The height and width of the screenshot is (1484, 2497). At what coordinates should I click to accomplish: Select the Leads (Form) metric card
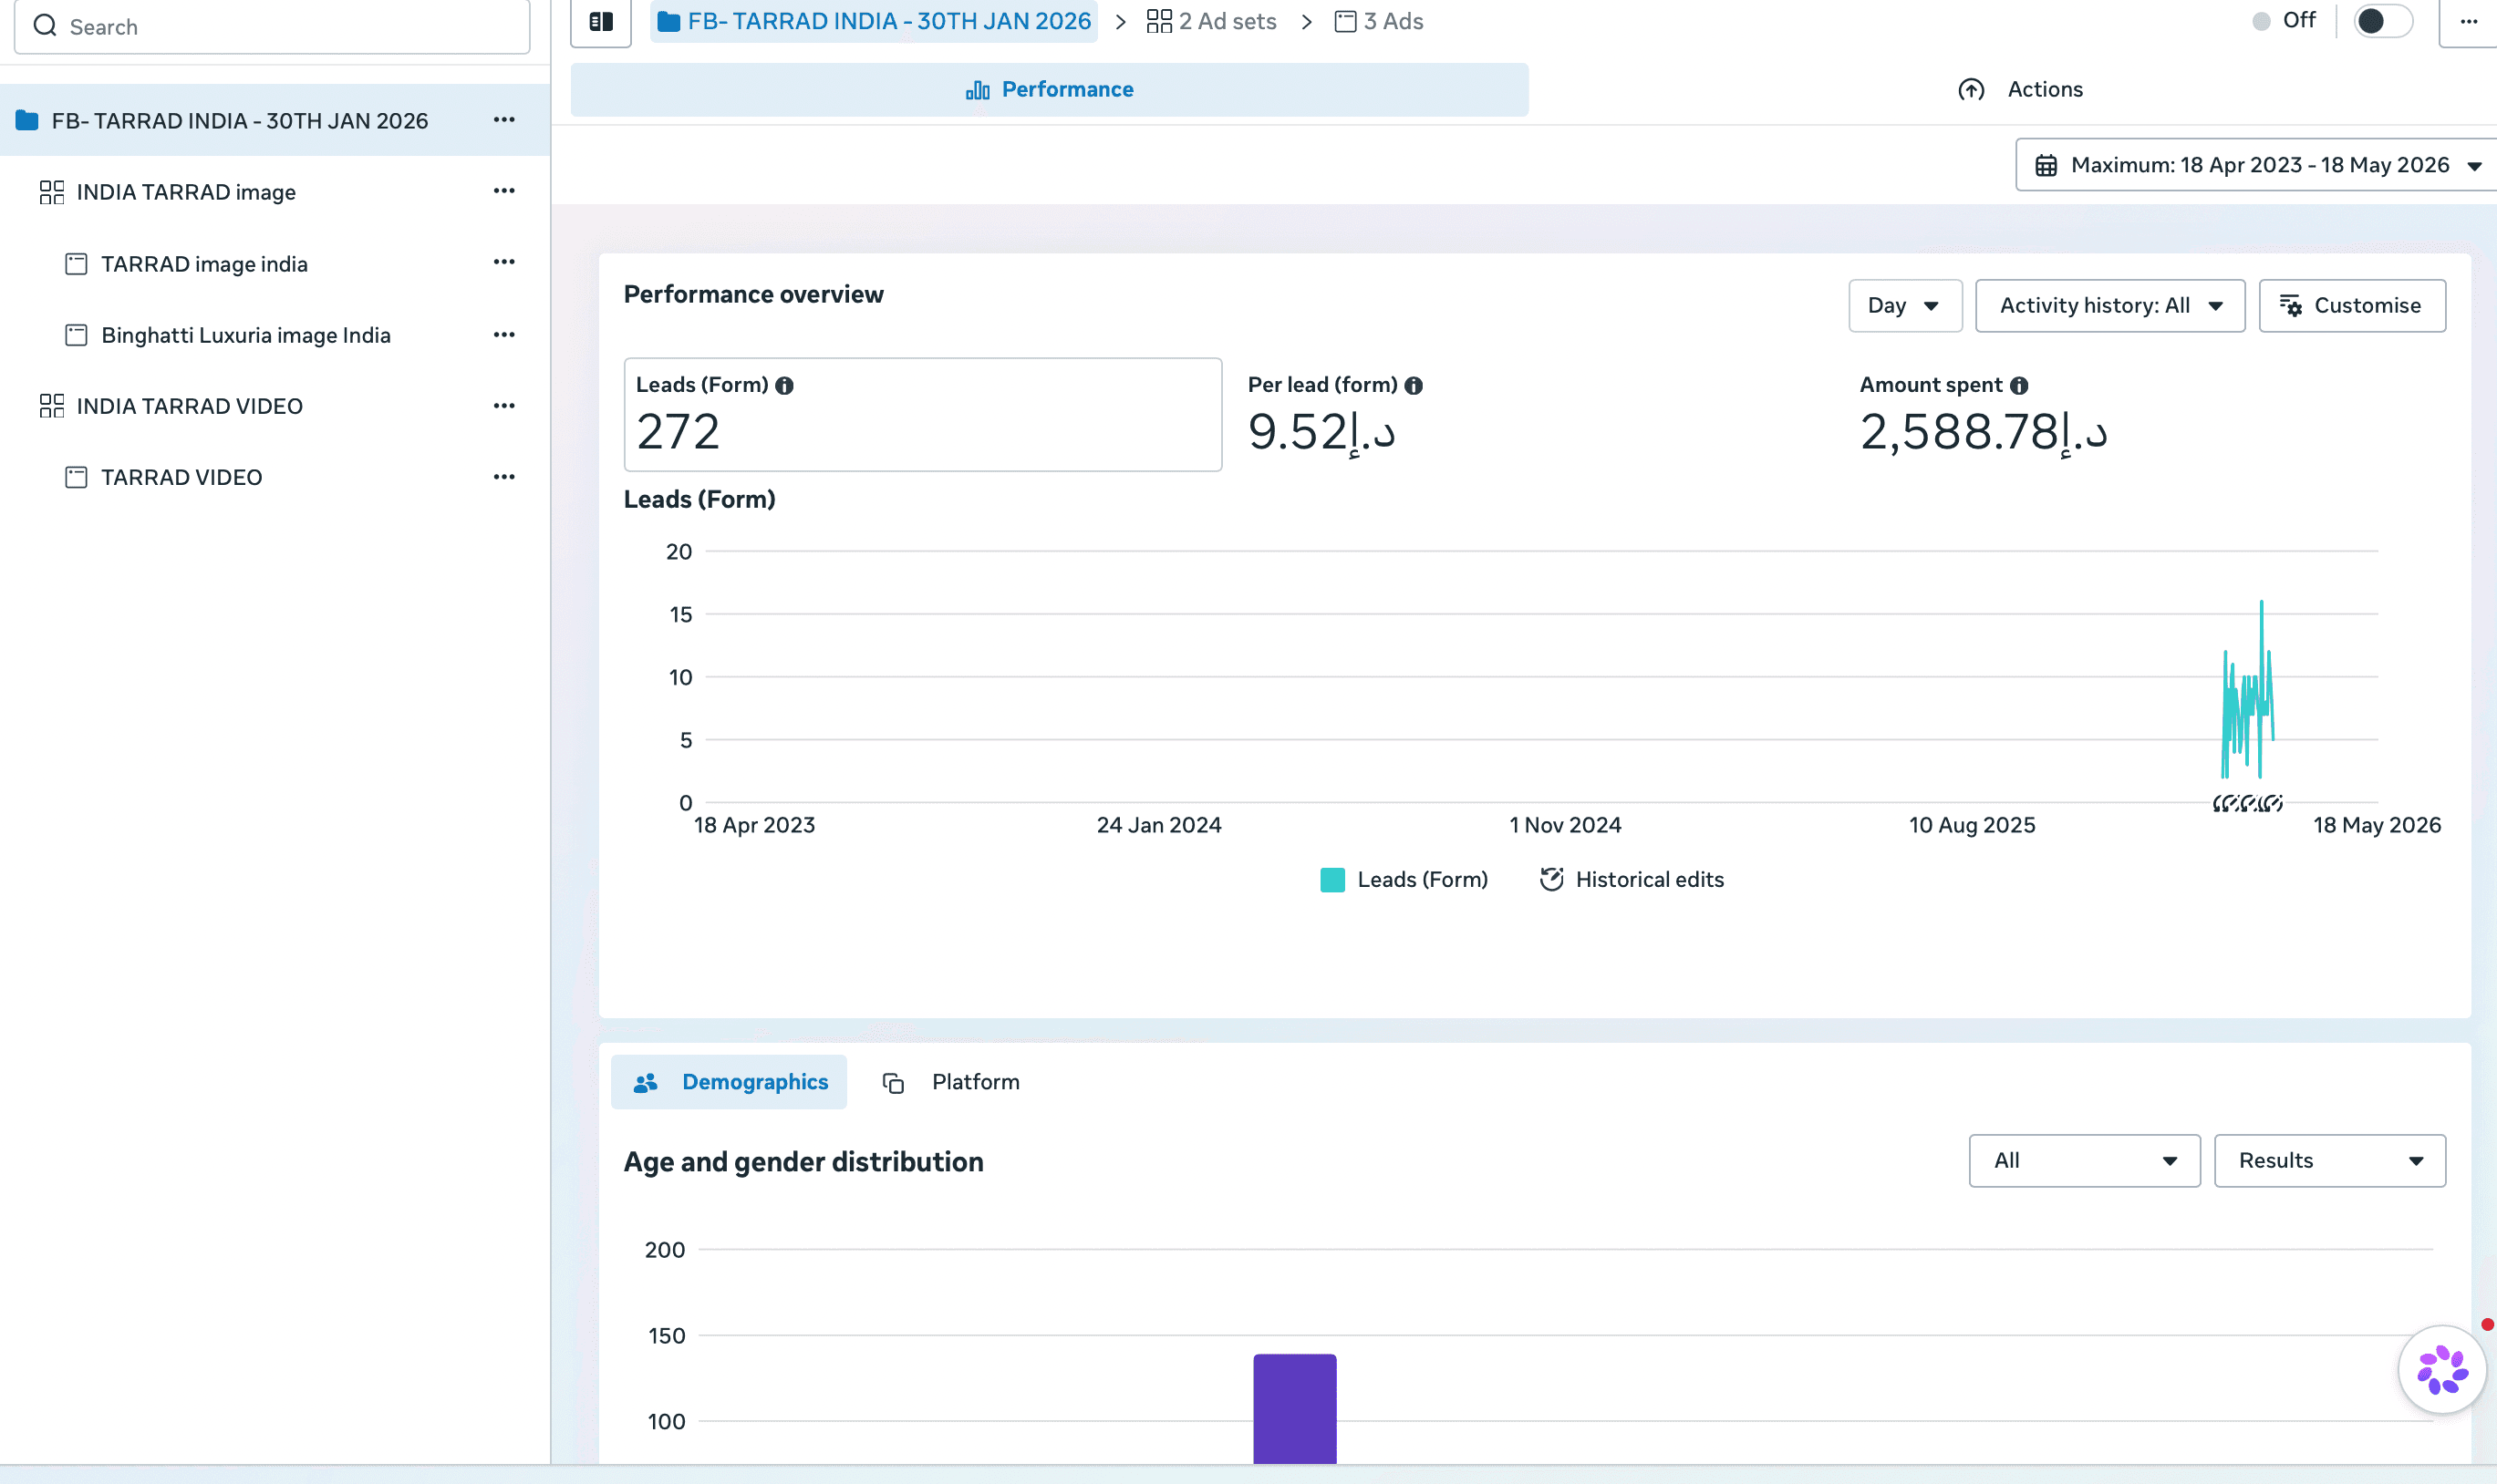922,415
